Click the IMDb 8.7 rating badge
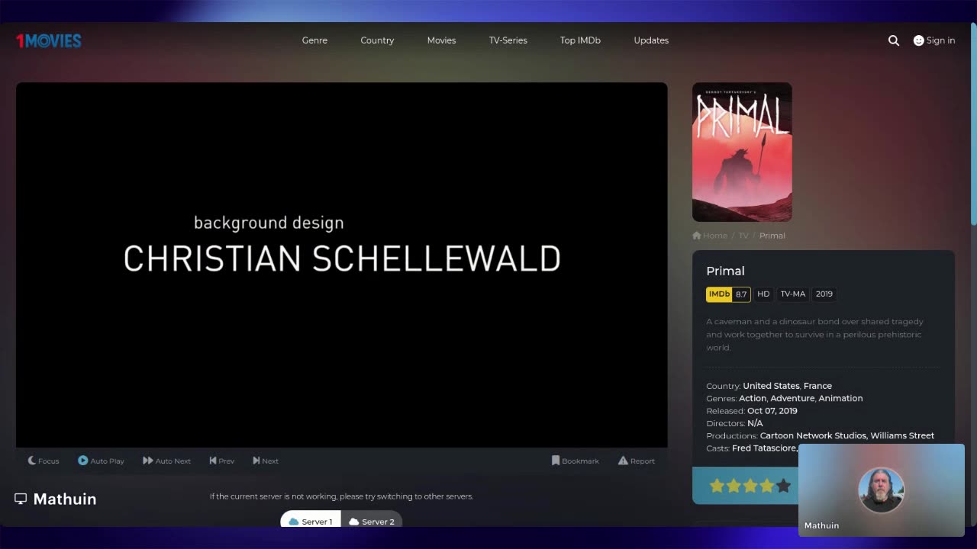Screen dimensions: 977x549 click(x=728, y=294)
